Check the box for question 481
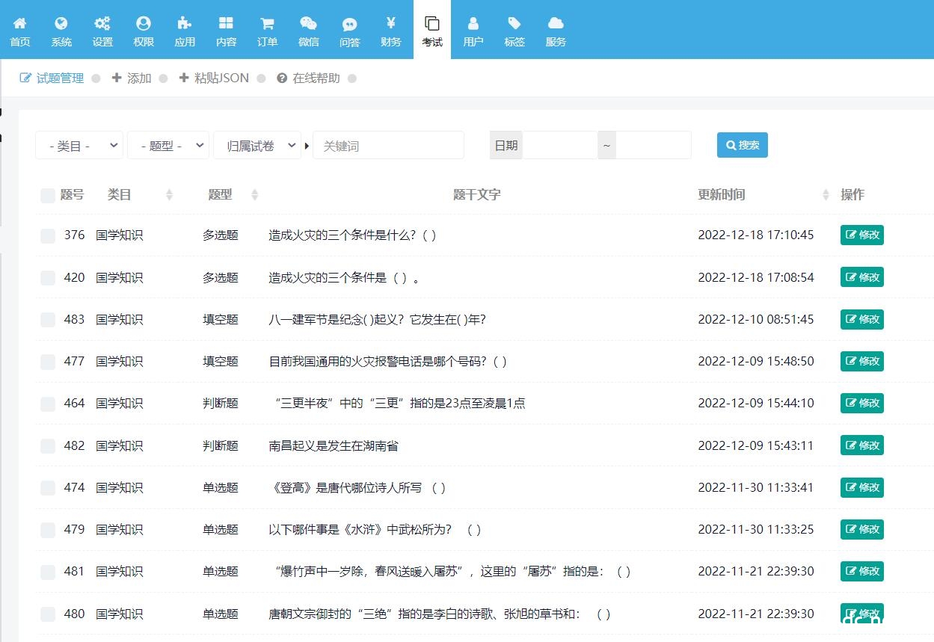Image resolution: width=934 pixels, height=642 pixels. (x=48, y=572)
